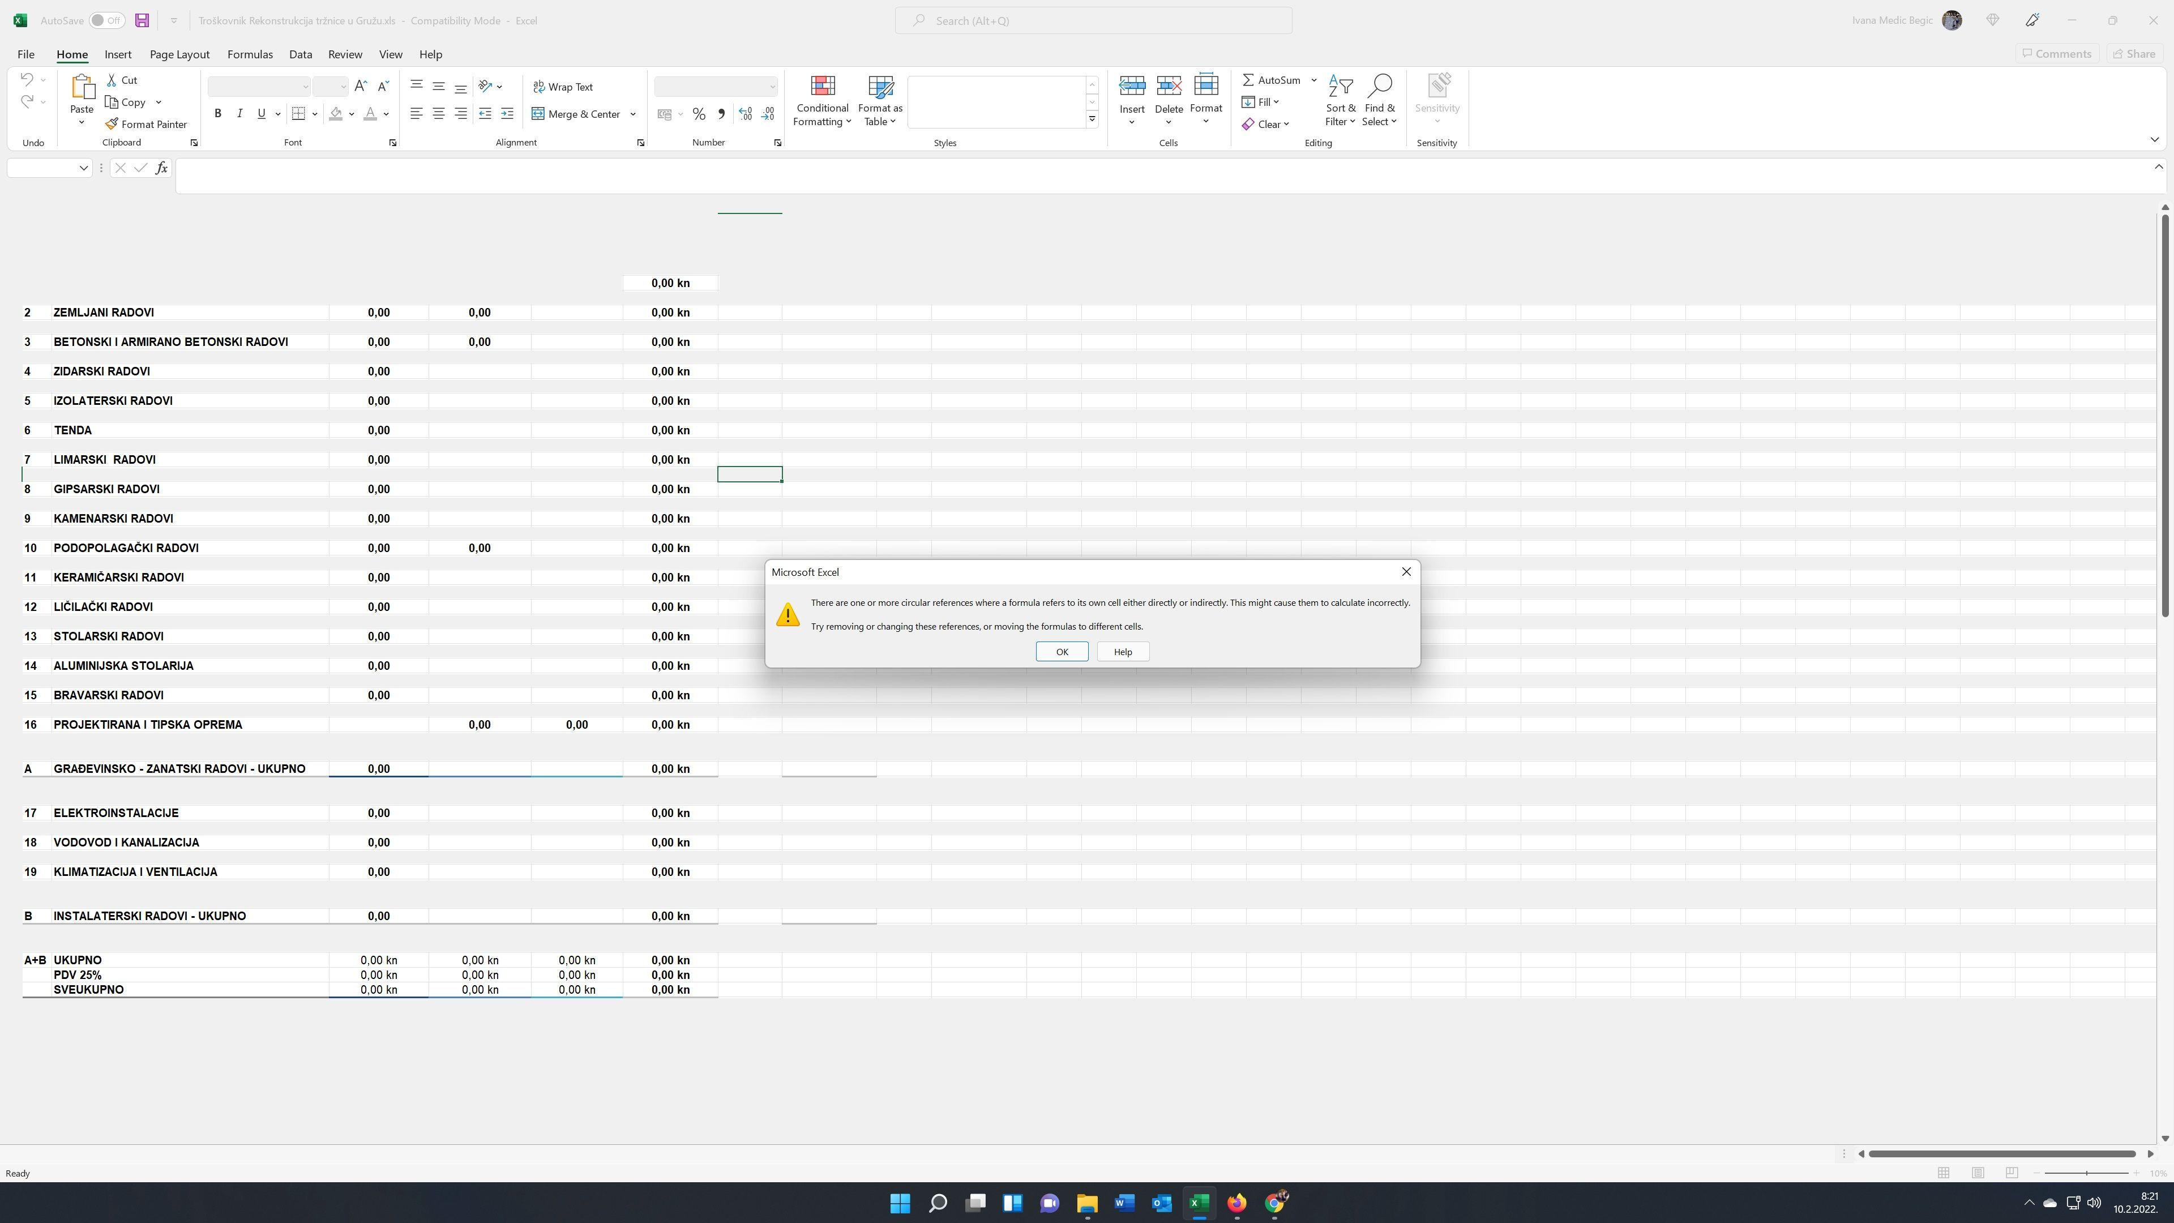Click the Comments button
The width and height of the screenshot is (2174, 1223).
(2057, 53)
